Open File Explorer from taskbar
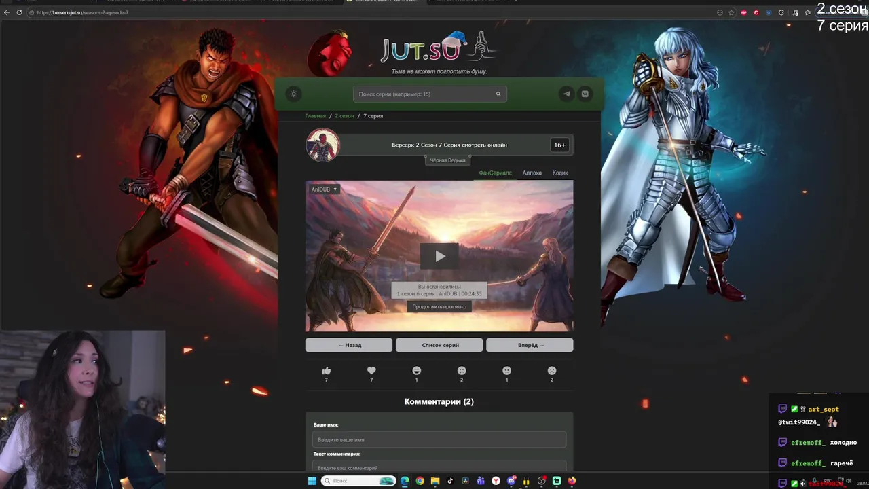Viewport: 869px width, 489px height. click(435, 481)
